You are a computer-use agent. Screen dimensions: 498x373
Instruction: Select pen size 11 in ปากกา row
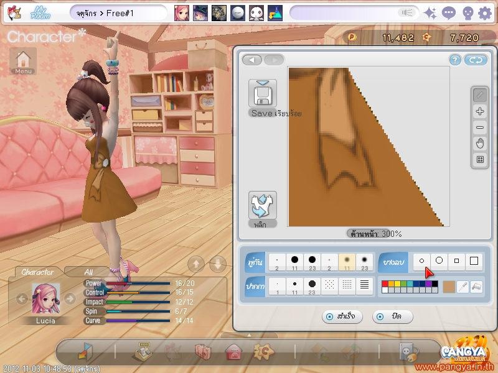pos(294,287)
